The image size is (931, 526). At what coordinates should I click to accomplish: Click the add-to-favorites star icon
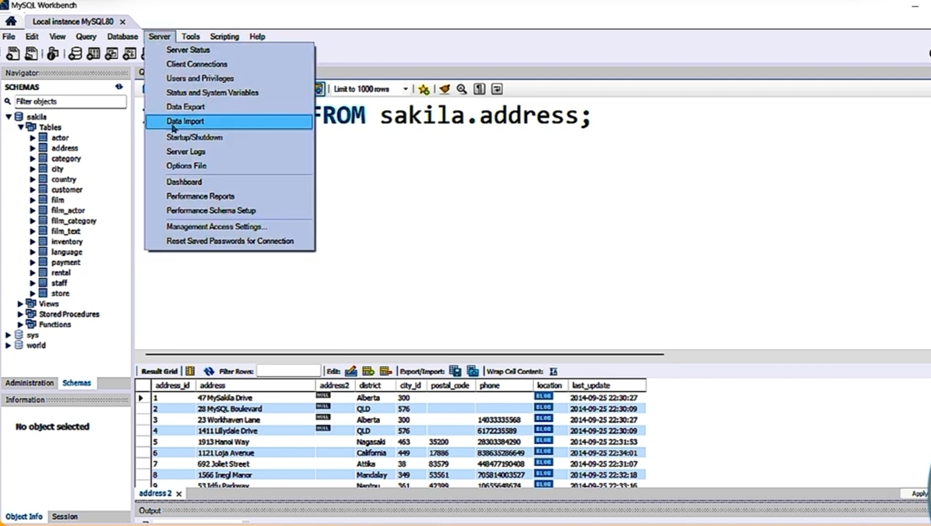point(424,89)
